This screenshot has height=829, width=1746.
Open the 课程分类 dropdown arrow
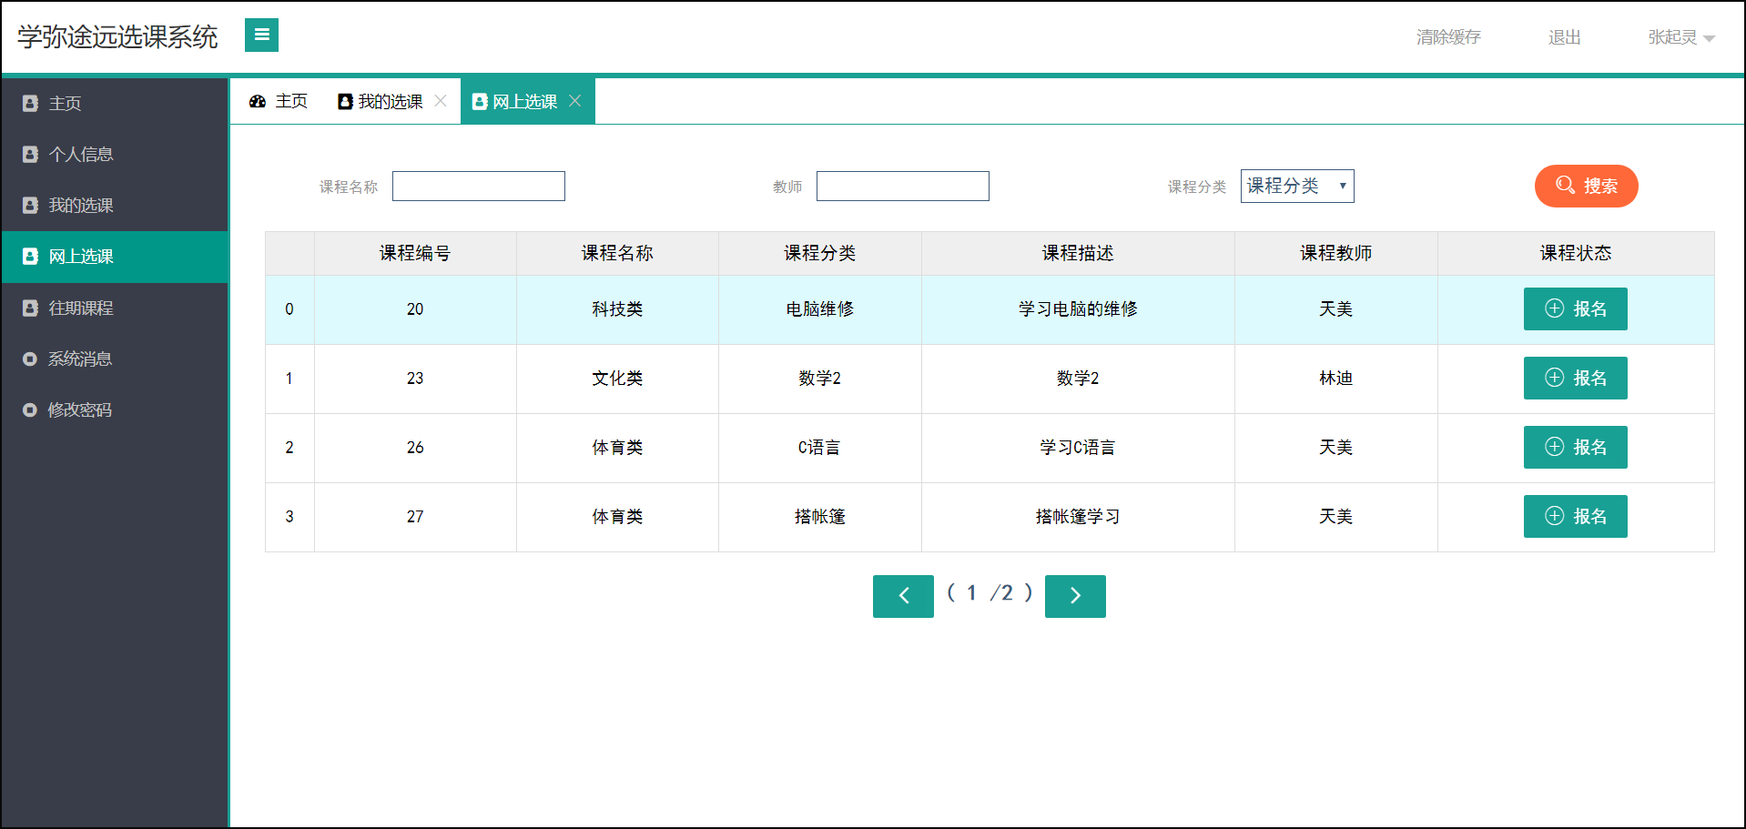1343,186
